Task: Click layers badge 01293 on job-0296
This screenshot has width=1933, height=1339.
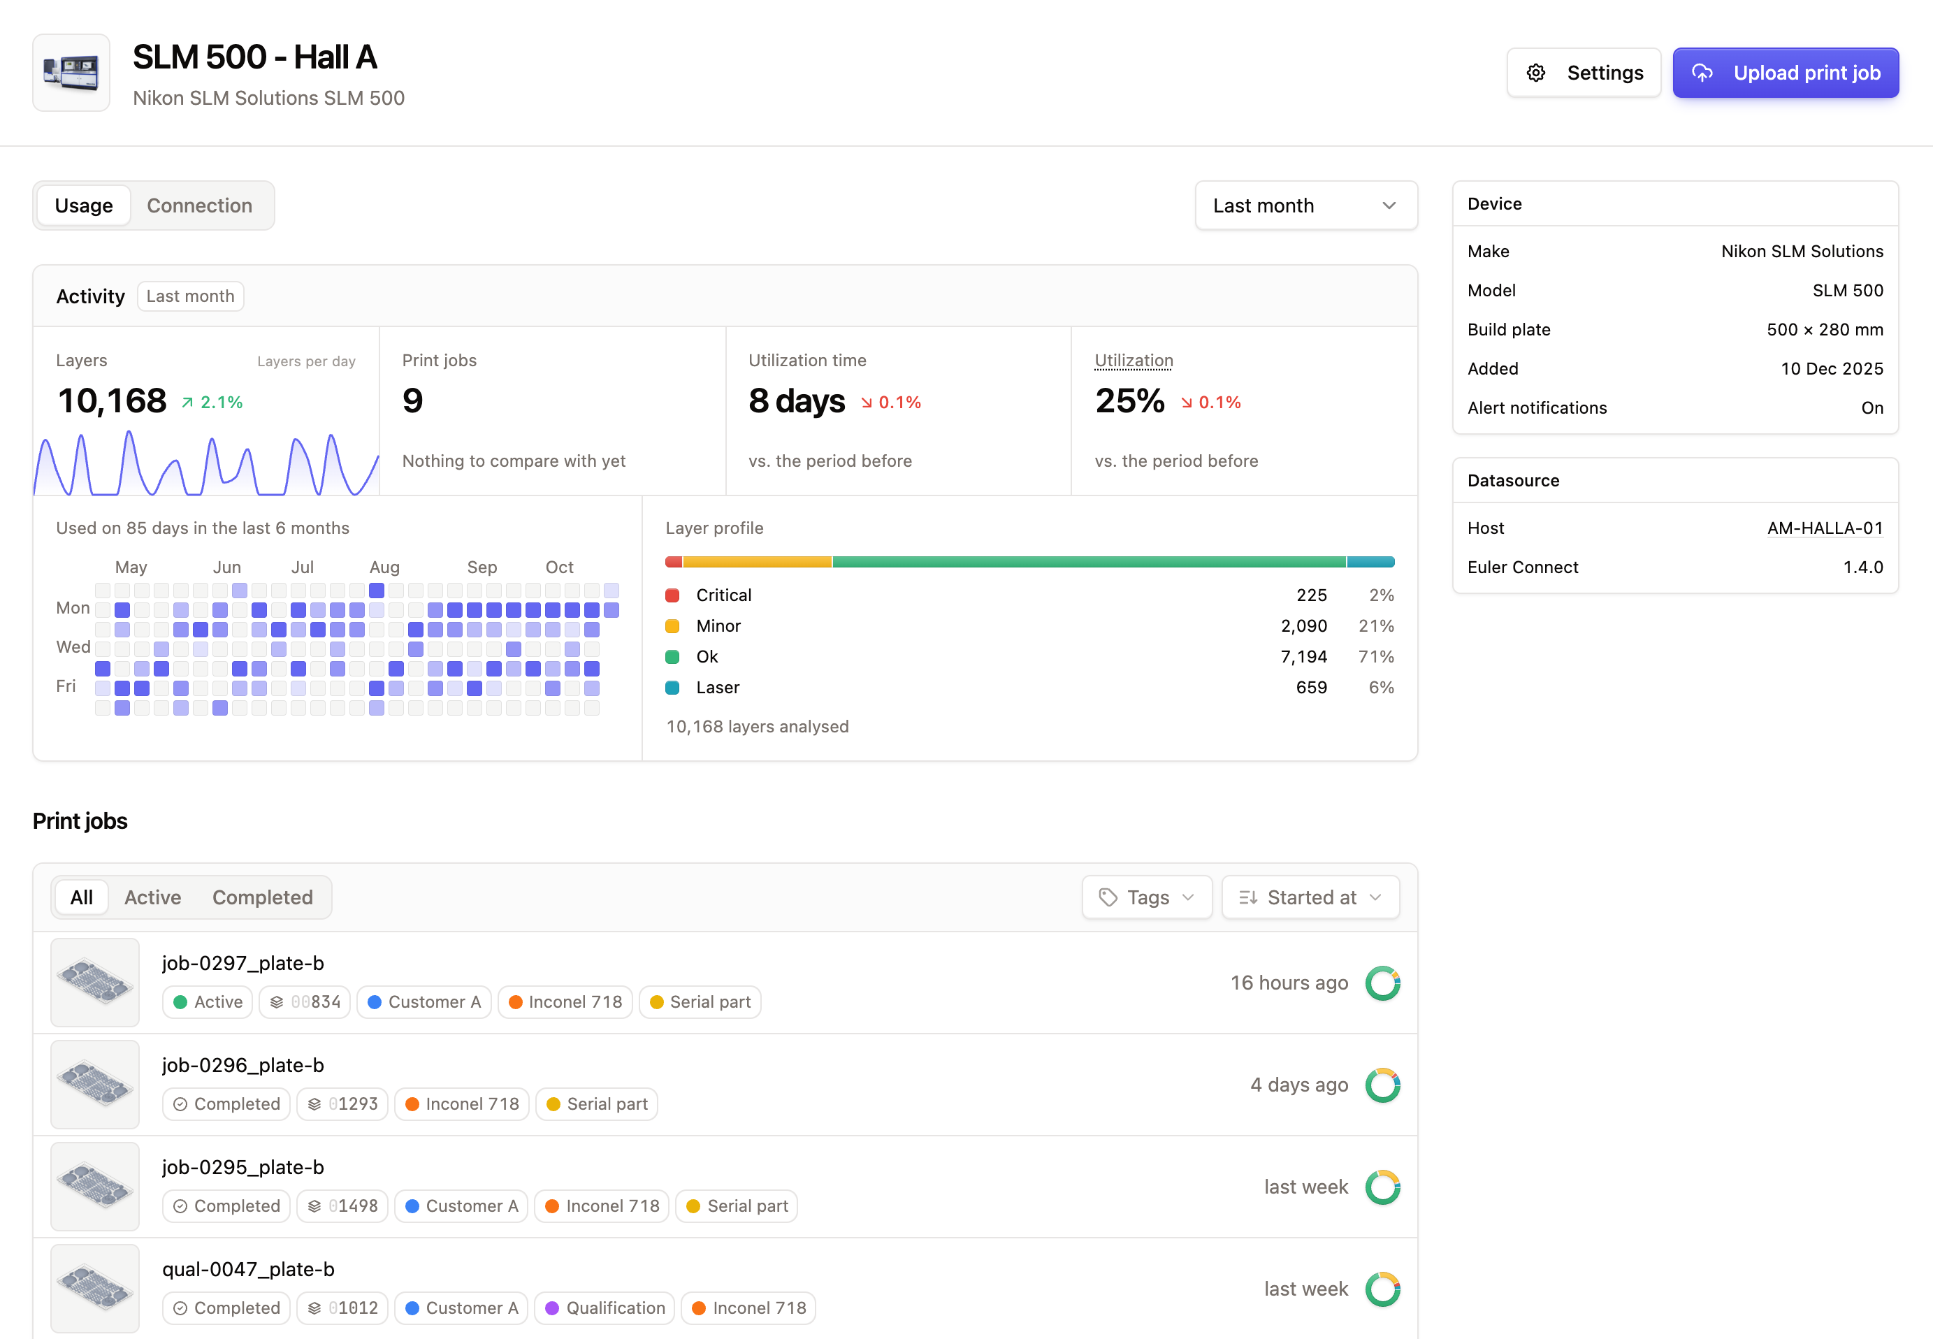Action: pos(342,1104)
